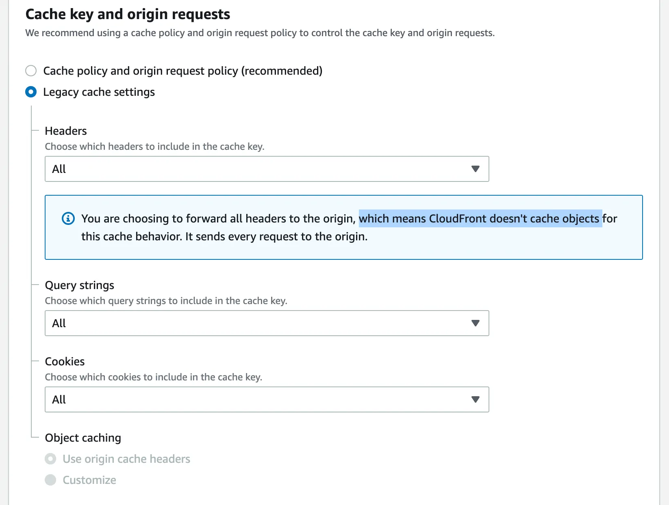Viewport: 669px width, 505px height.
Task: Expand the Query strings All dropdown
Action: (267, 323)
